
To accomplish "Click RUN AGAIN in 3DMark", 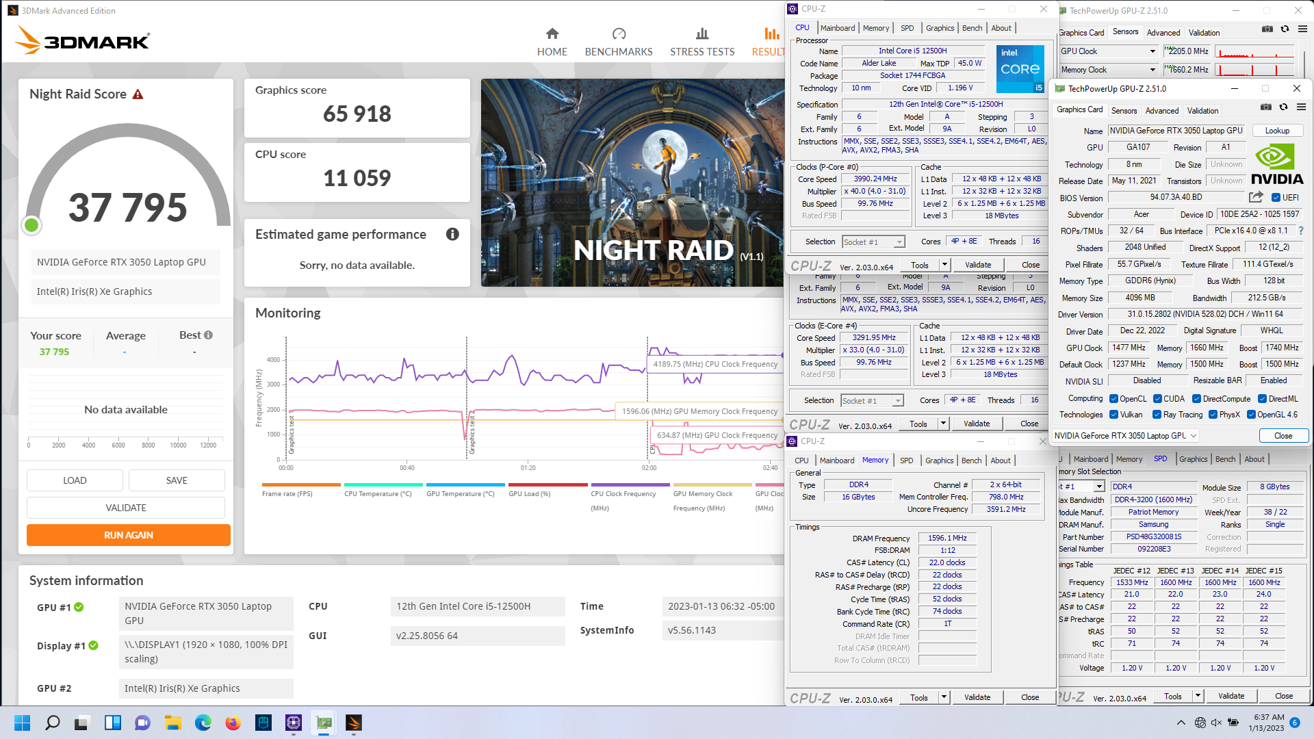I will click(x=129, y=535).
